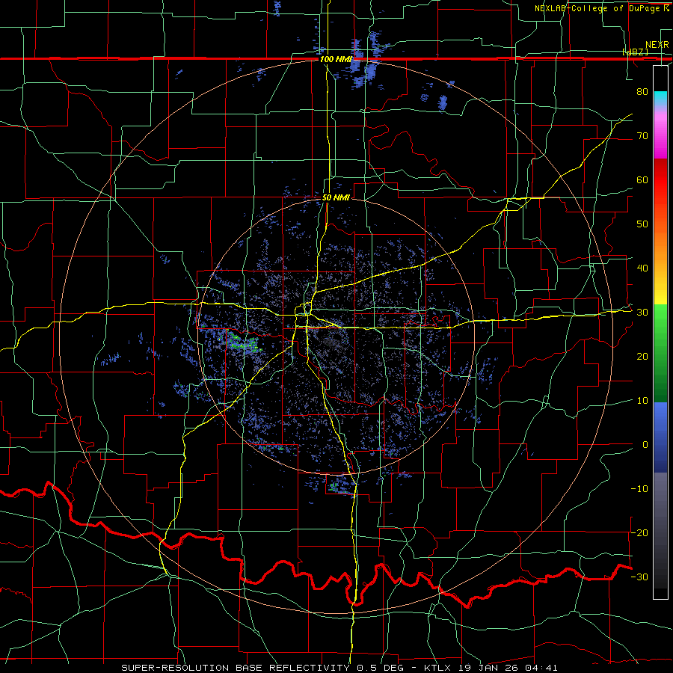Image resolution: width=673 pixels, height=673 pixels.
Task: Click the green reflectivity echo west of radar center
Action: coord(243,342)
